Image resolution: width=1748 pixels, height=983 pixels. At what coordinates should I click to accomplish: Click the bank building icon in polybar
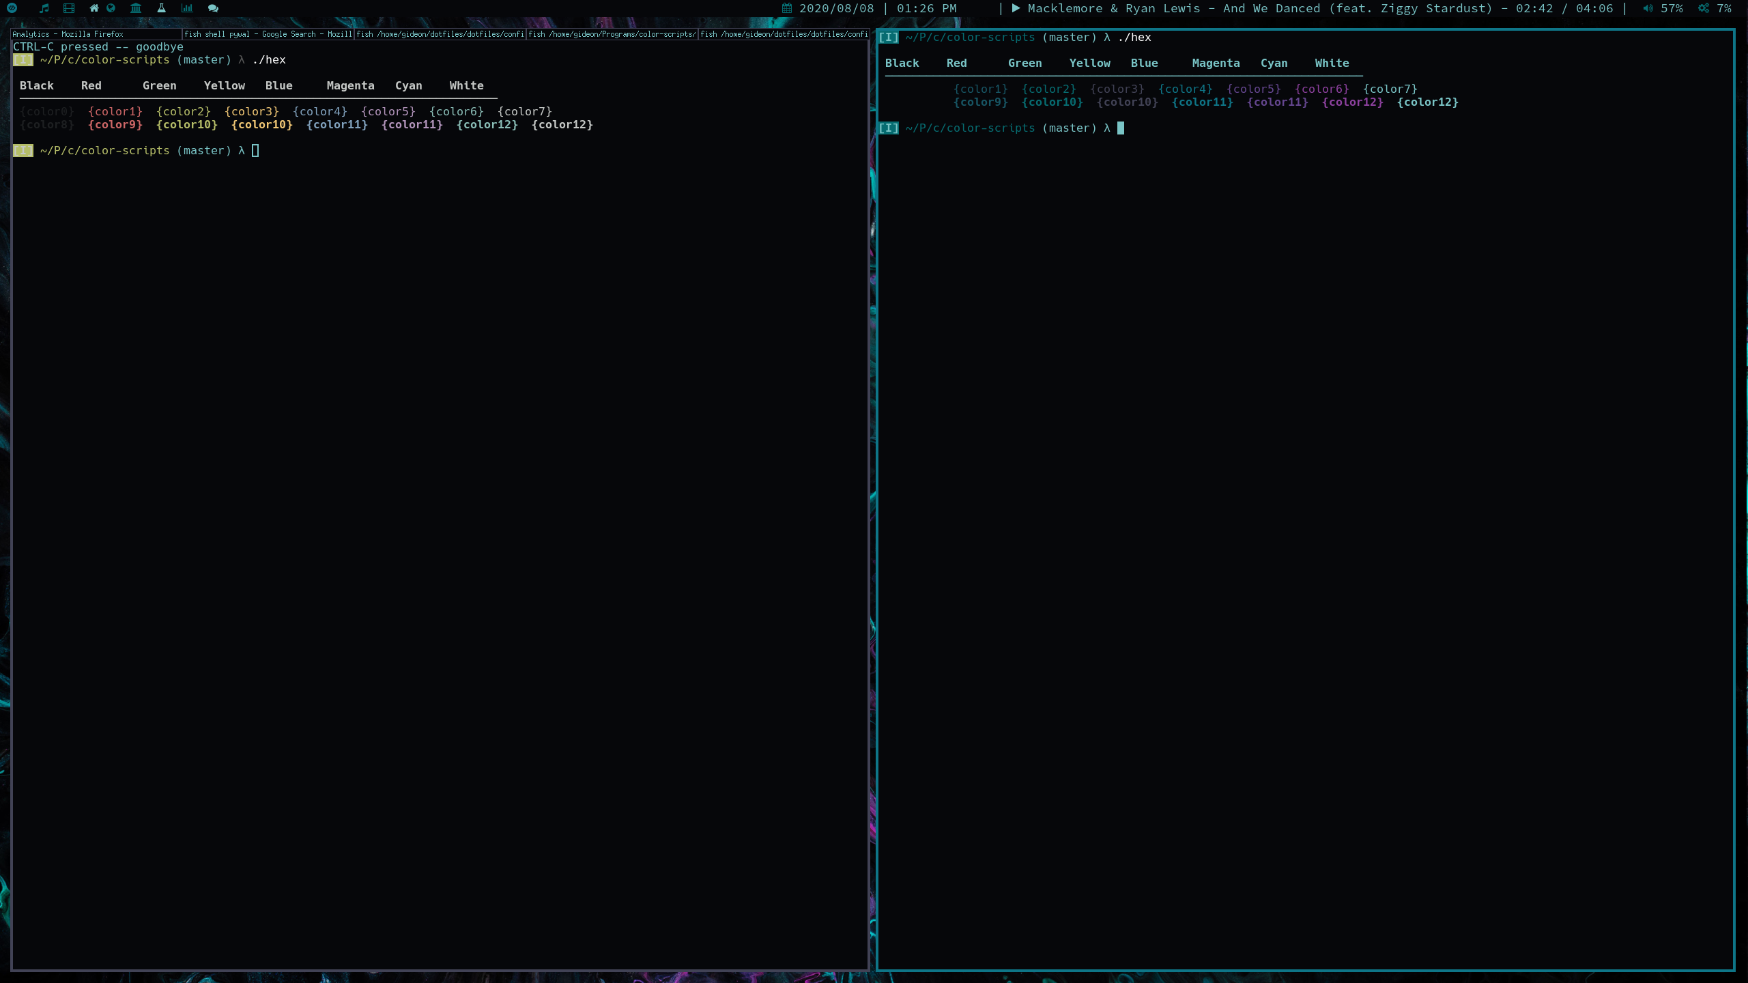coord(135,8)
